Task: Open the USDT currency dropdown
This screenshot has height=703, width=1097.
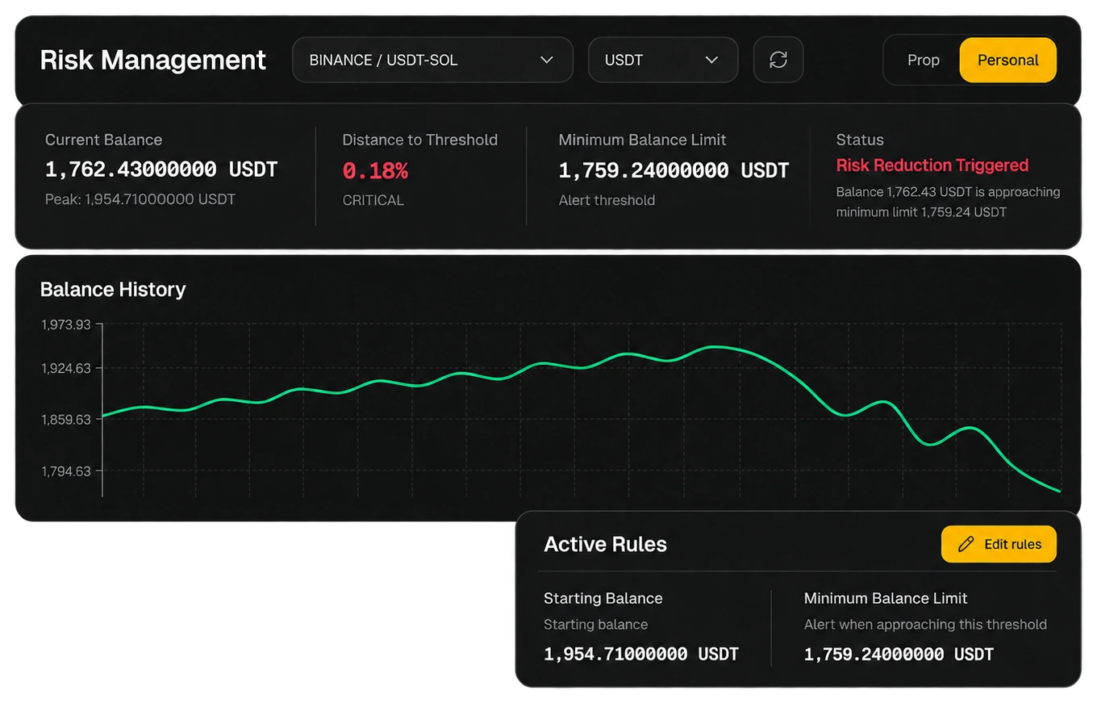Action: coord(663,60)
